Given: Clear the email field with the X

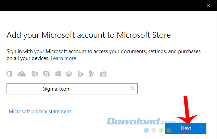Looking at the screenshot, I should tap(132, 89).
